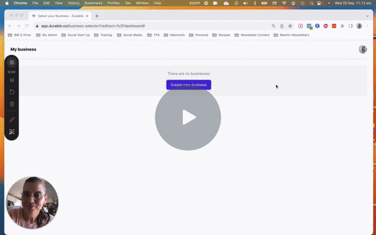Viewport: 376px width, 235px height.
Task: Open a new tab with the plus button
Action: pos(97,16)
